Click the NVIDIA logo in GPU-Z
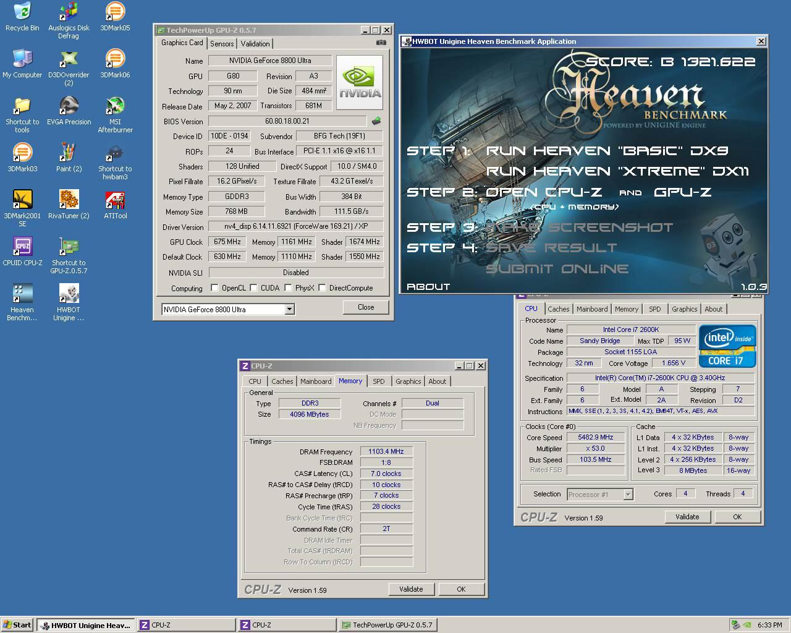Image resolution: width=791 pixels, height=633 pixels. [360, 82]
